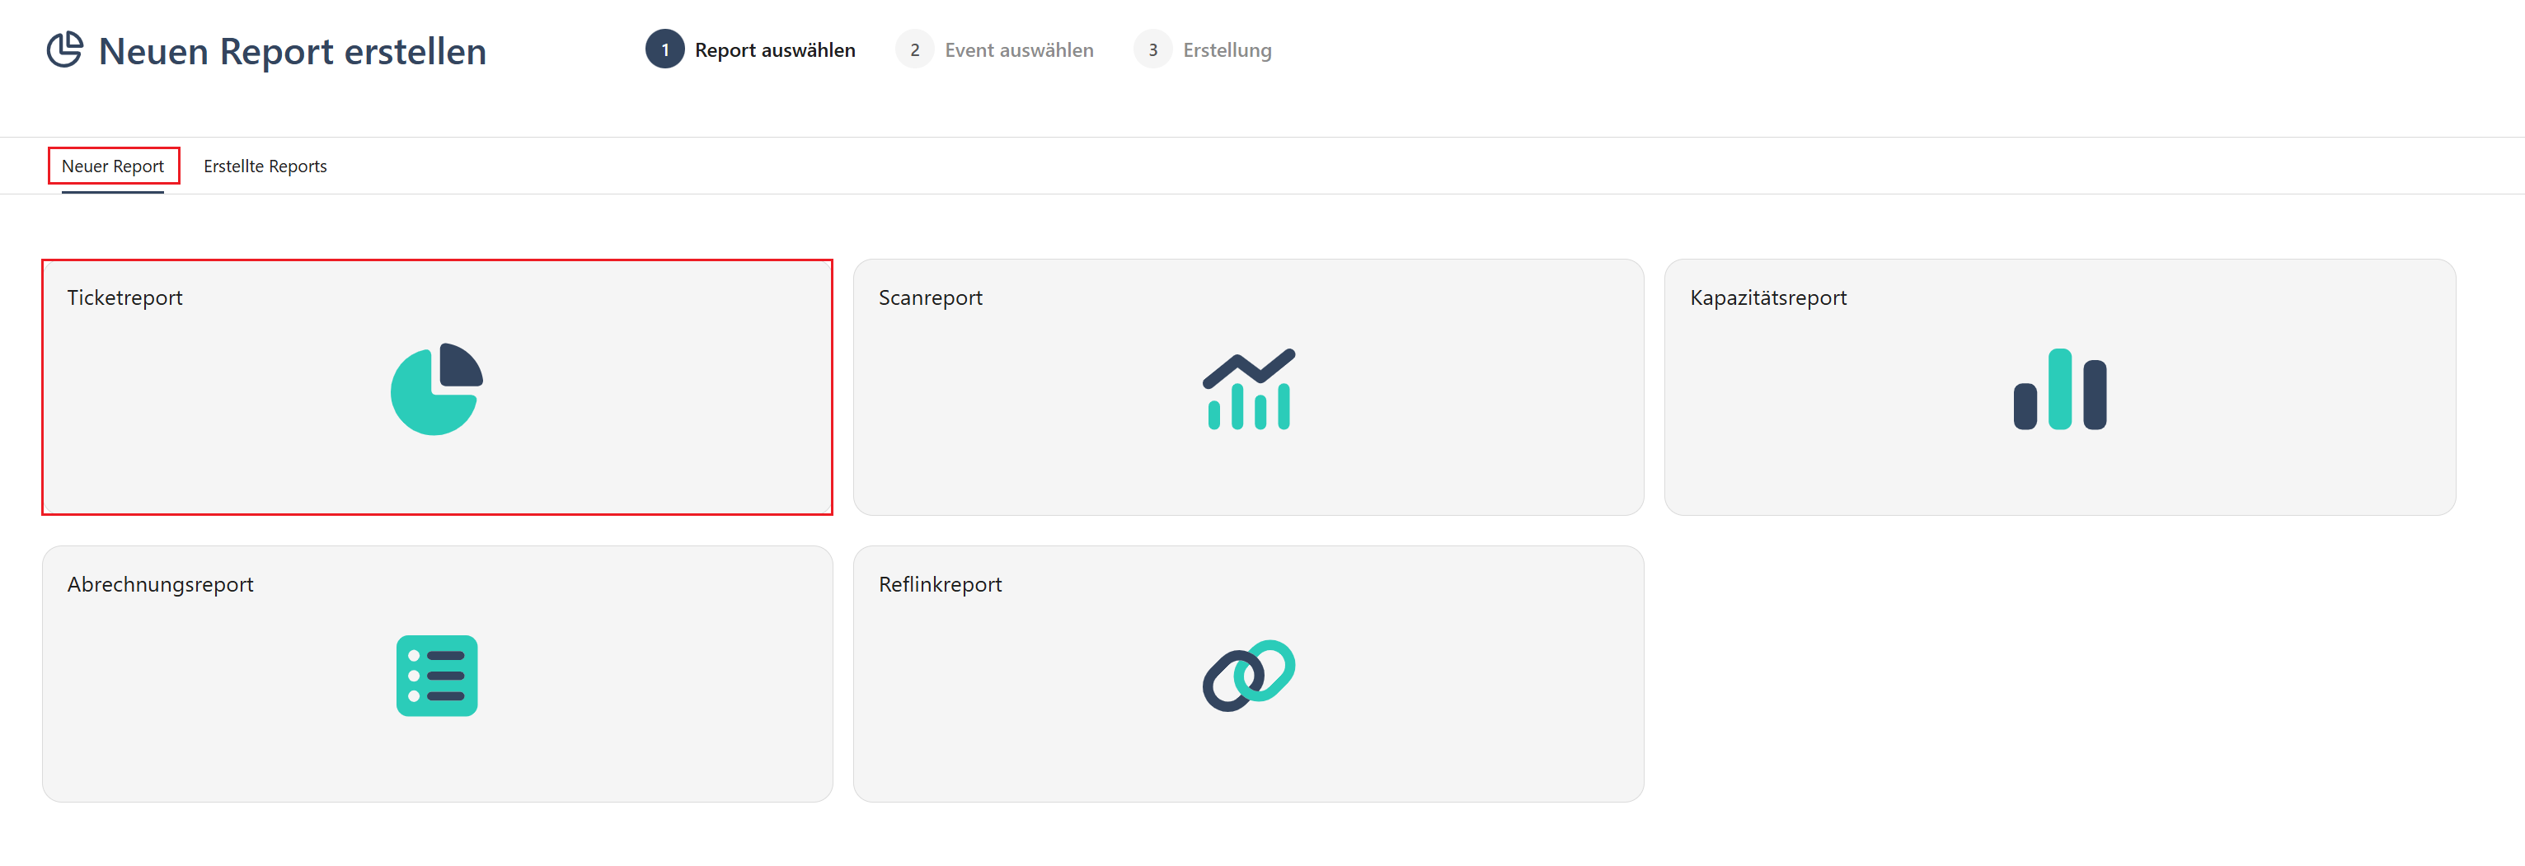The image size is (2525, 866).
Task: Click the Reflinkreport chain link icon
Action: 1249,675
